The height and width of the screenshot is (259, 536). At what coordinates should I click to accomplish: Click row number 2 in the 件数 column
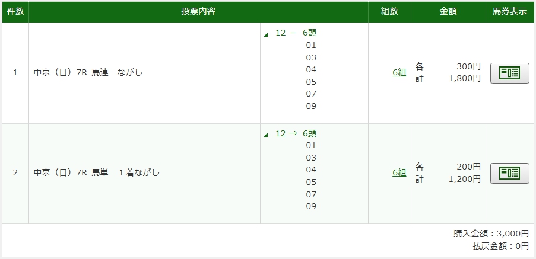pos(15,173)
